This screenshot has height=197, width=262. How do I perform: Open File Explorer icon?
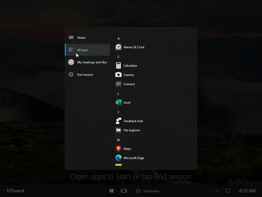(118, 130)
